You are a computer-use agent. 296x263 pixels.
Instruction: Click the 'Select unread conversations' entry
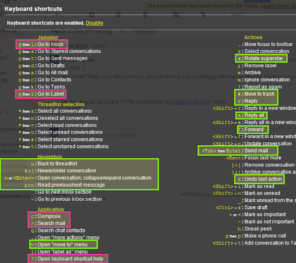61,132
